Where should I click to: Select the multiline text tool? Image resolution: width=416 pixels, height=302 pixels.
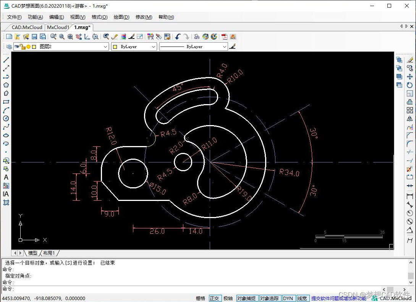point(6,194)
